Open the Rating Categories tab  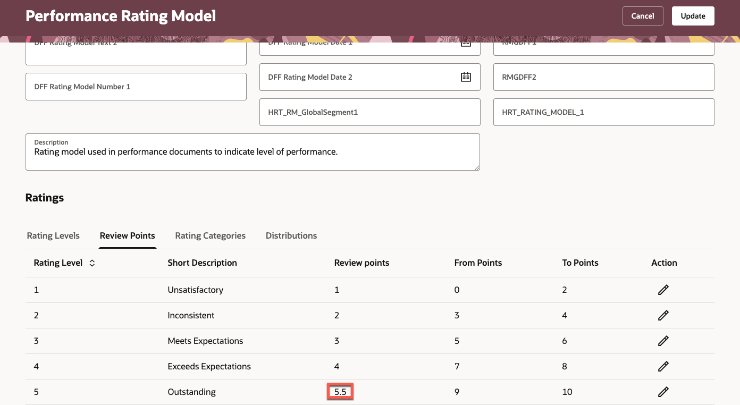pos(211,235)
